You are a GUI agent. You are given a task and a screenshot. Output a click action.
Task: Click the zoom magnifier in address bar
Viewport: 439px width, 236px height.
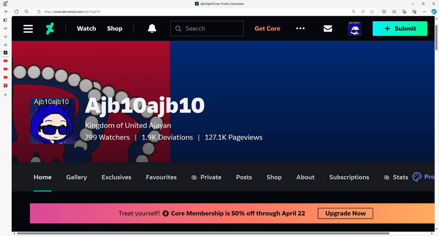[354, 11]
